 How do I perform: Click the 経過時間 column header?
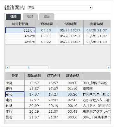[x=73, y=76]
